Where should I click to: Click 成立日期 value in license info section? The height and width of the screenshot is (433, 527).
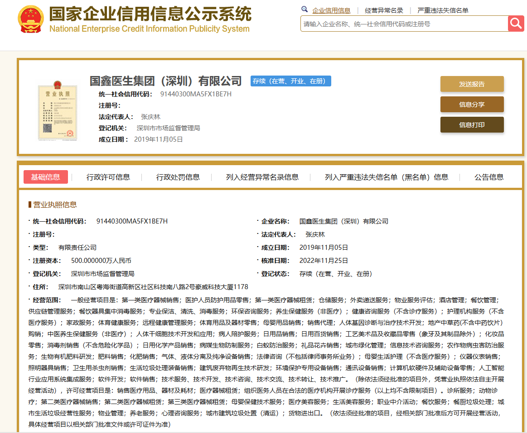pos(324,247)
